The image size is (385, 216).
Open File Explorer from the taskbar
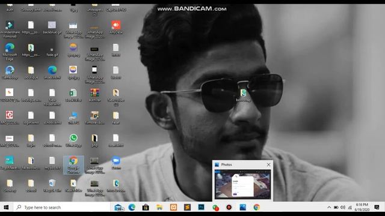[159, 208]
